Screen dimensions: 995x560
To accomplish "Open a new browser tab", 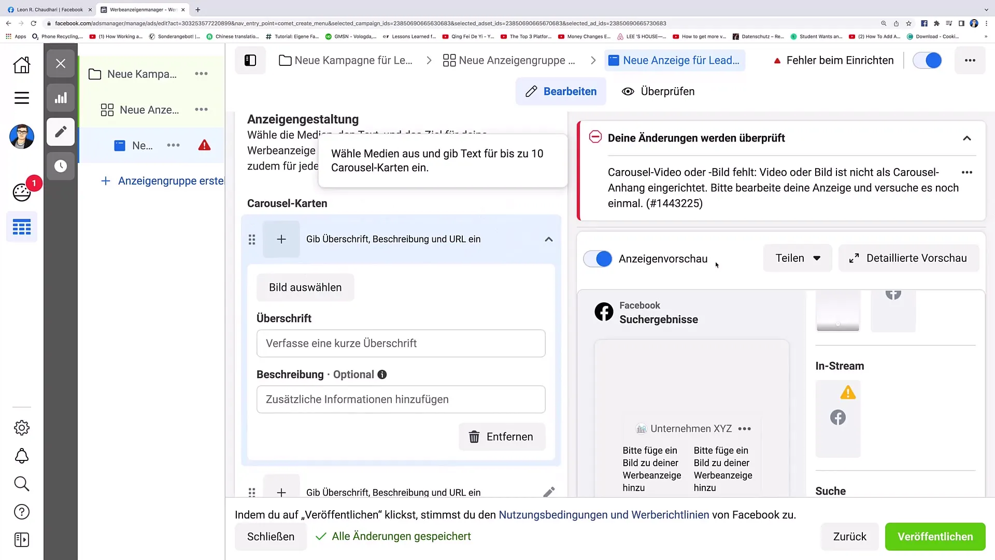I will 198,9.
